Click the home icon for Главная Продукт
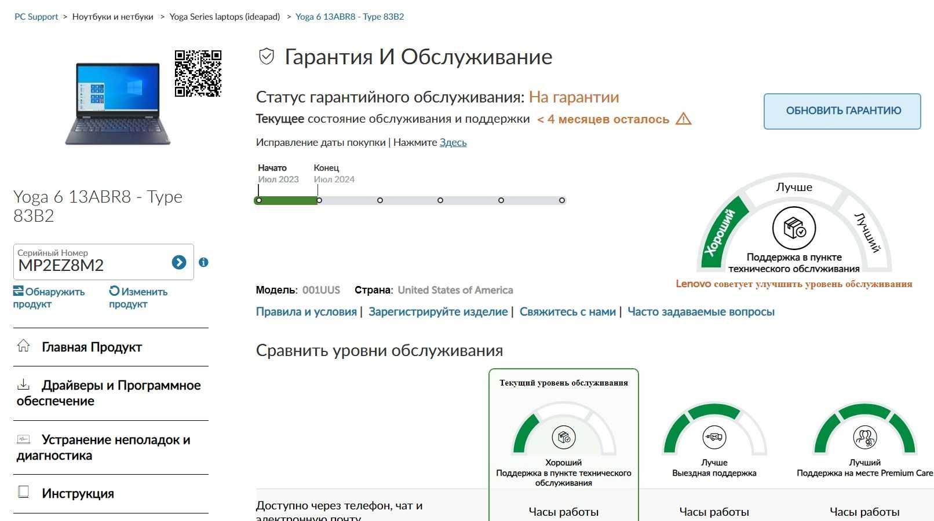Screen dimensions: 934x521 point(23,346)
